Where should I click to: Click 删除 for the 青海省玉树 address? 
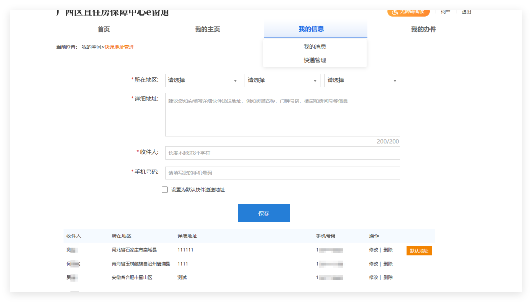coord(388,264)
